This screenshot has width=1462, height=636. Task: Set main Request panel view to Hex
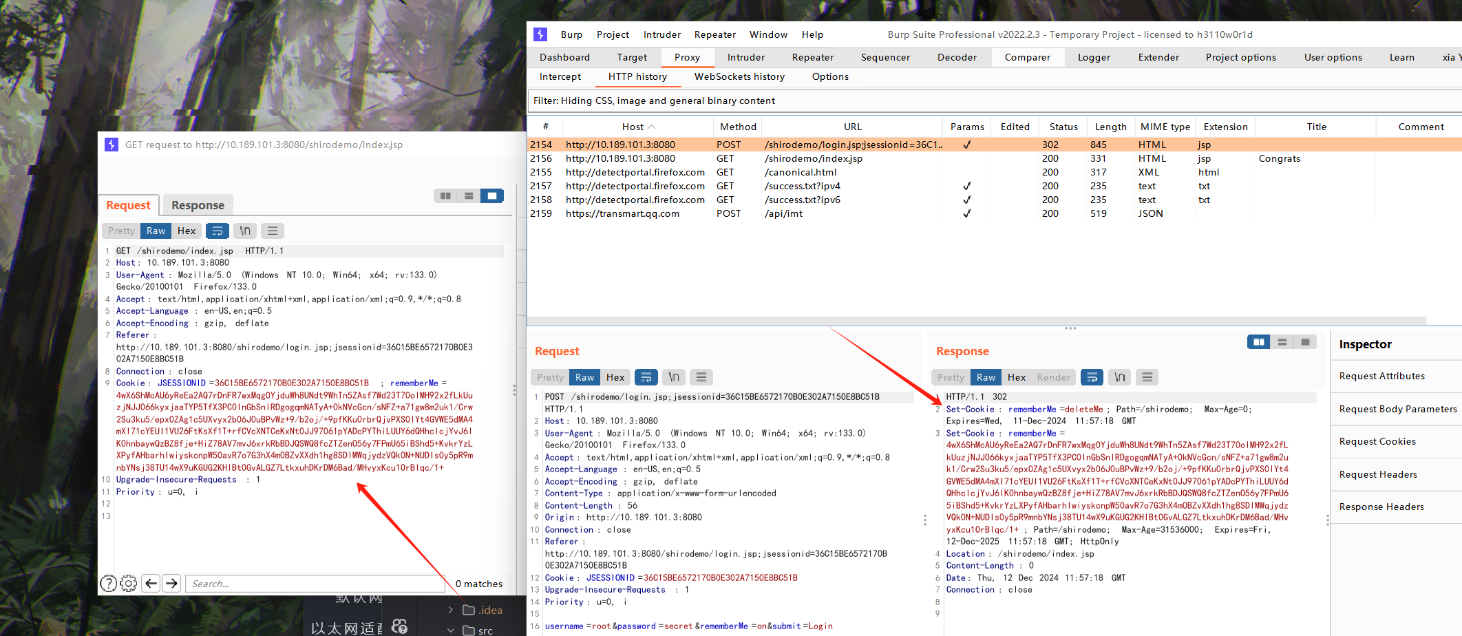615,377
